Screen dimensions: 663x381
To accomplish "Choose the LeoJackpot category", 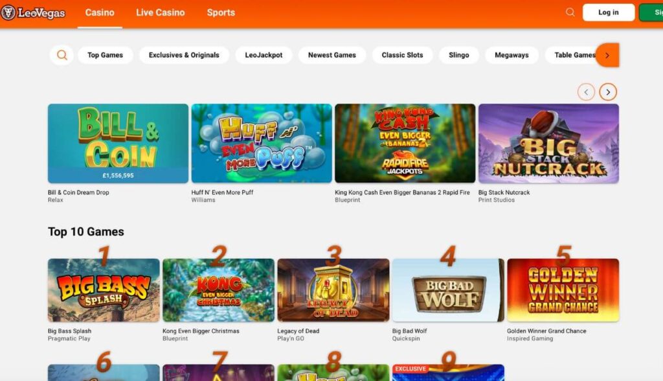I will coord(264,55).
